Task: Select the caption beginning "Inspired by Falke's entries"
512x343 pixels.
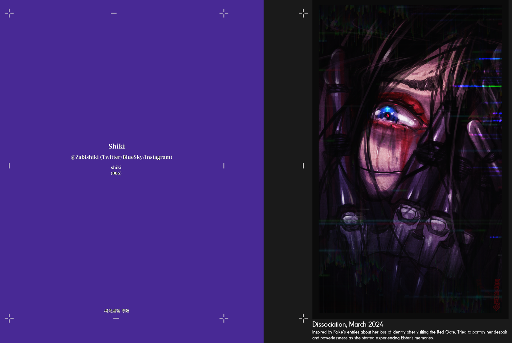Action: pyautogui.click(x=409, y=335)
